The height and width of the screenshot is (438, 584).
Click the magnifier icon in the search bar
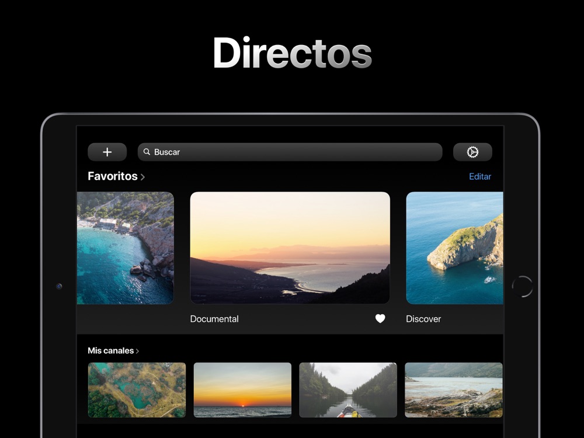coord(147,152)
